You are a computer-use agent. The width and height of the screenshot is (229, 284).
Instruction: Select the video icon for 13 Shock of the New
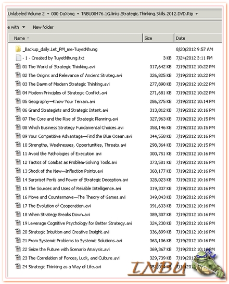tap(18, 171)
